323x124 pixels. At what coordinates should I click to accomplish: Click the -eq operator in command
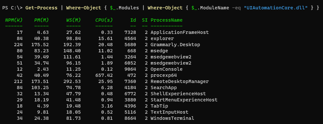tap(236, 8)
